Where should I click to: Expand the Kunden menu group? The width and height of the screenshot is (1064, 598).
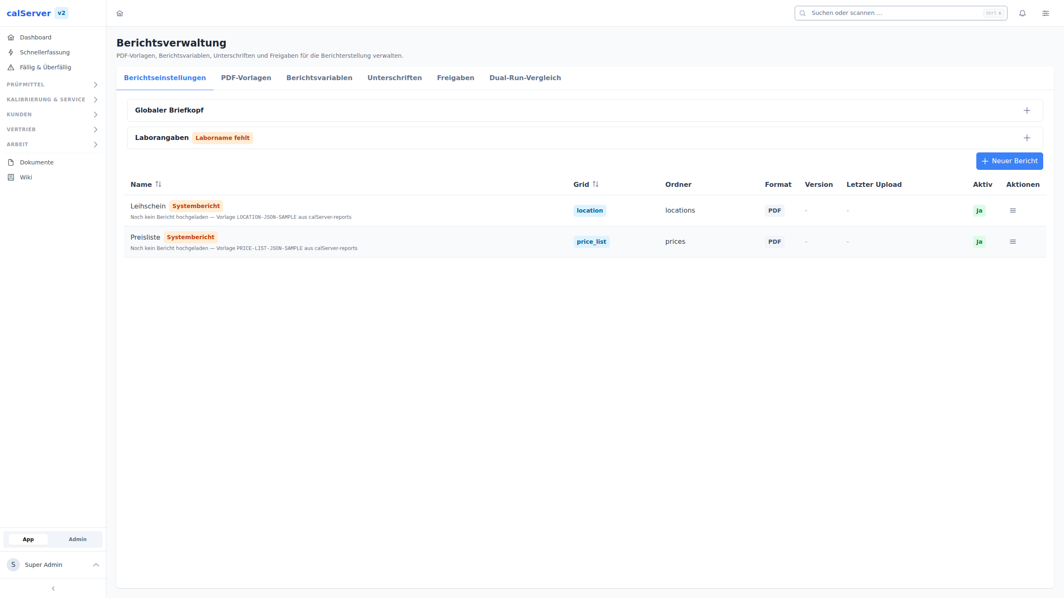coord(53,115)
